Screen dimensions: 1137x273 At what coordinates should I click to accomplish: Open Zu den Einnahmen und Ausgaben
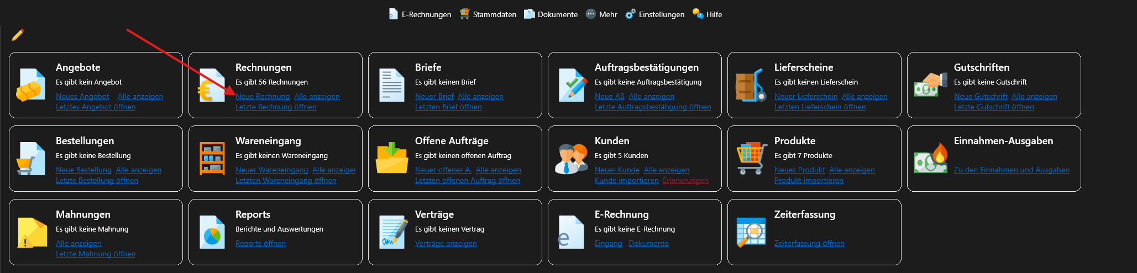tap(1012, 170)
